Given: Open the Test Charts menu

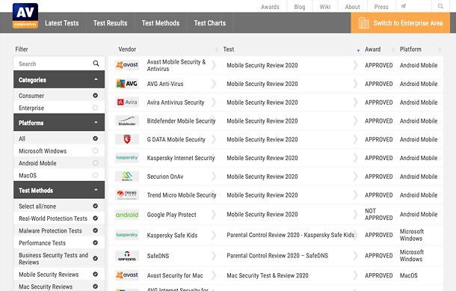Looking at the screenshot, I should [x=210, y=23].
